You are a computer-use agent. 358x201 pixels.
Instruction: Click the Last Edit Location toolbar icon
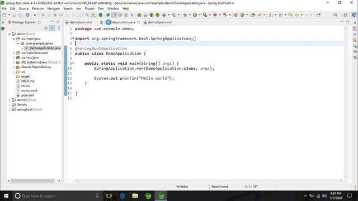290,15
